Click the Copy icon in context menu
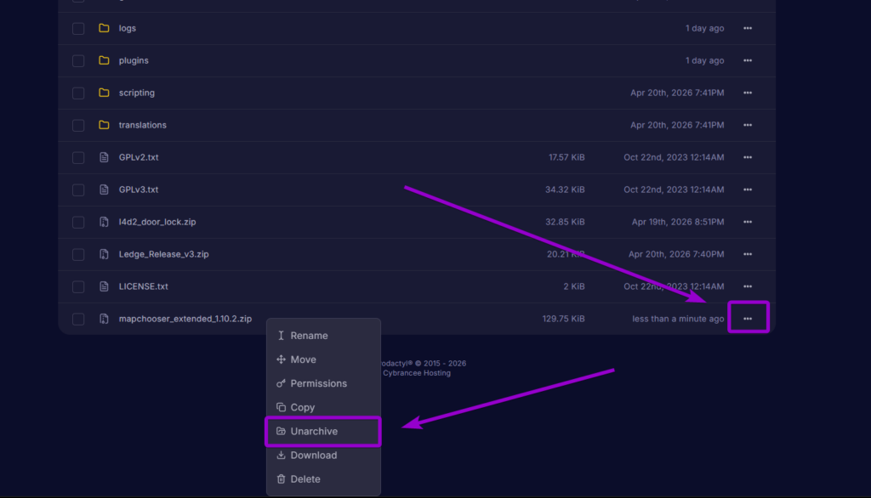 [x=282, y=407]
